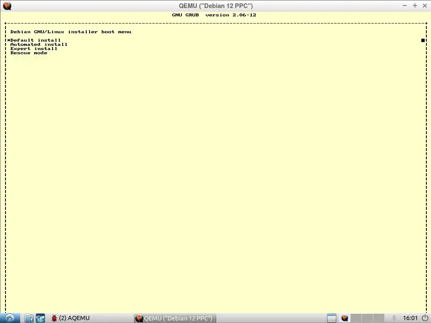Screen dimensions: 431x323
Task: Open the start menu in the taskbar
Action: [x=10, y=318]
